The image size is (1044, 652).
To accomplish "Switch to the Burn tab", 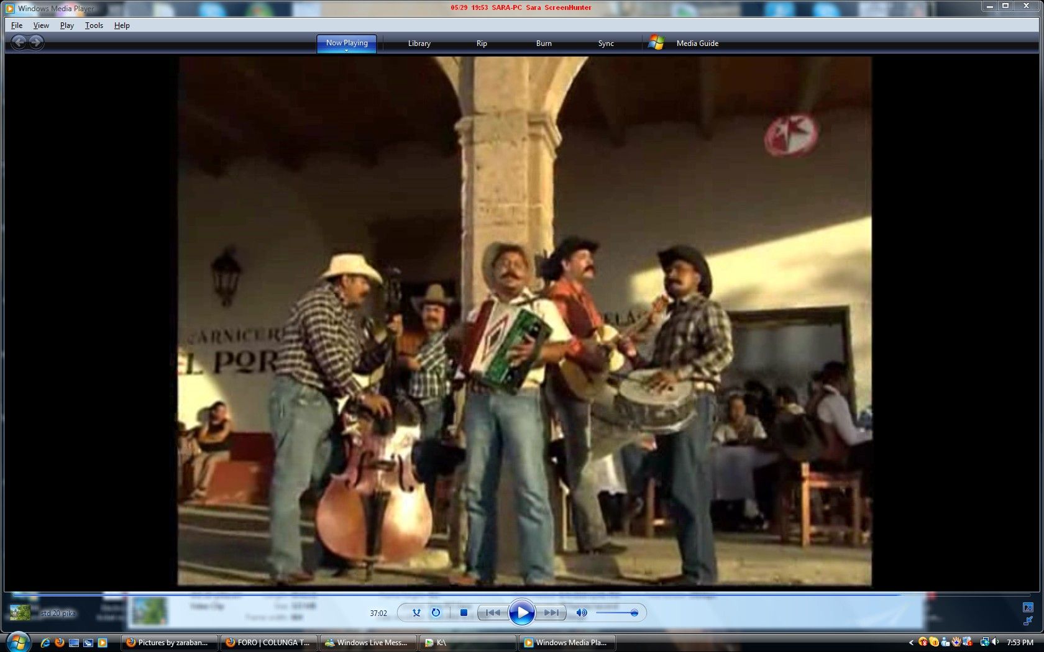I will coord(544,43).
